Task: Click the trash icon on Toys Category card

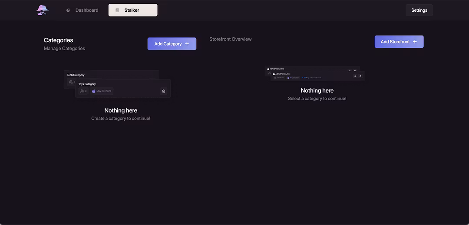Action: 164,91
